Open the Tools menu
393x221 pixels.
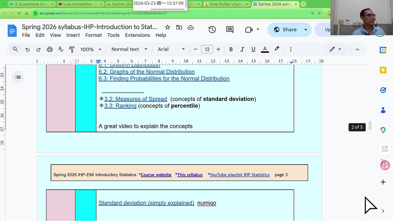point(113,35)
